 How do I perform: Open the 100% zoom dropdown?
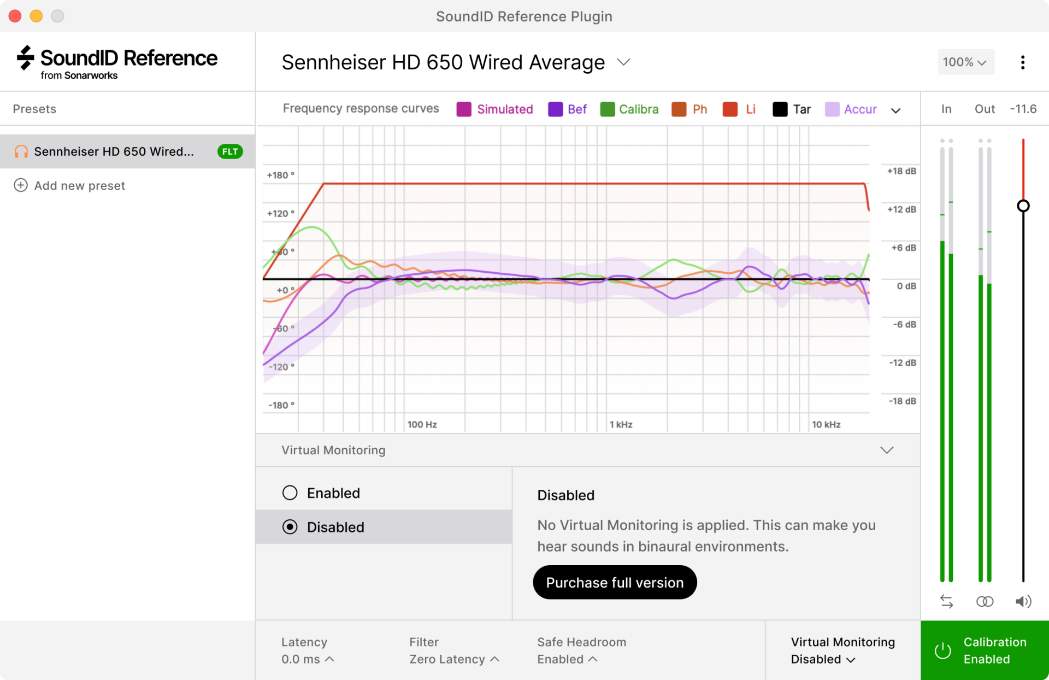pos(965,62)
